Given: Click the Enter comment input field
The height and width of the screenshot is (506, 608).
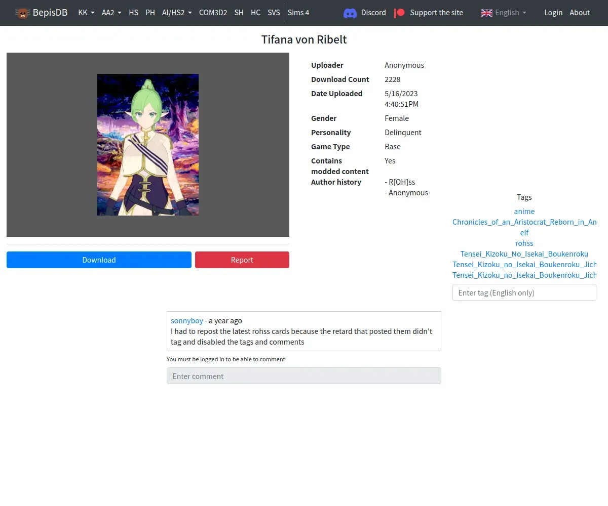Looking at the screenshot, I should click(304, 376).
